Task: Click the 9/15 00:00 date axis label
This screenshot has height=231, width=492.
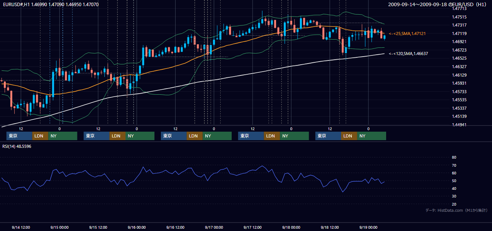Action: point(59,228)
